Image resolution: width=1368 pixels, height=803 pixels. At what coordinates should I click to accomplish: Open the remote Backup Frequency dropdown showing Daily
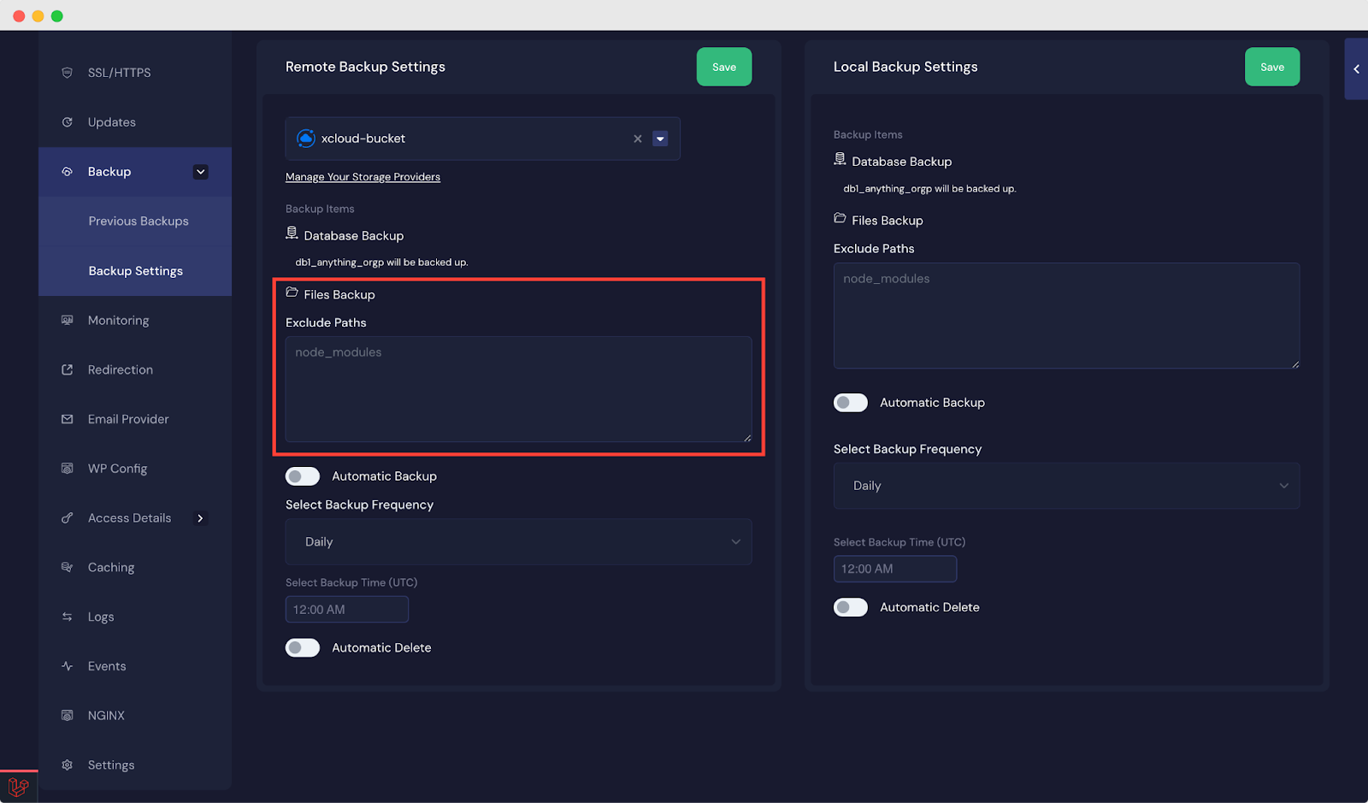(x=518, y=541)
